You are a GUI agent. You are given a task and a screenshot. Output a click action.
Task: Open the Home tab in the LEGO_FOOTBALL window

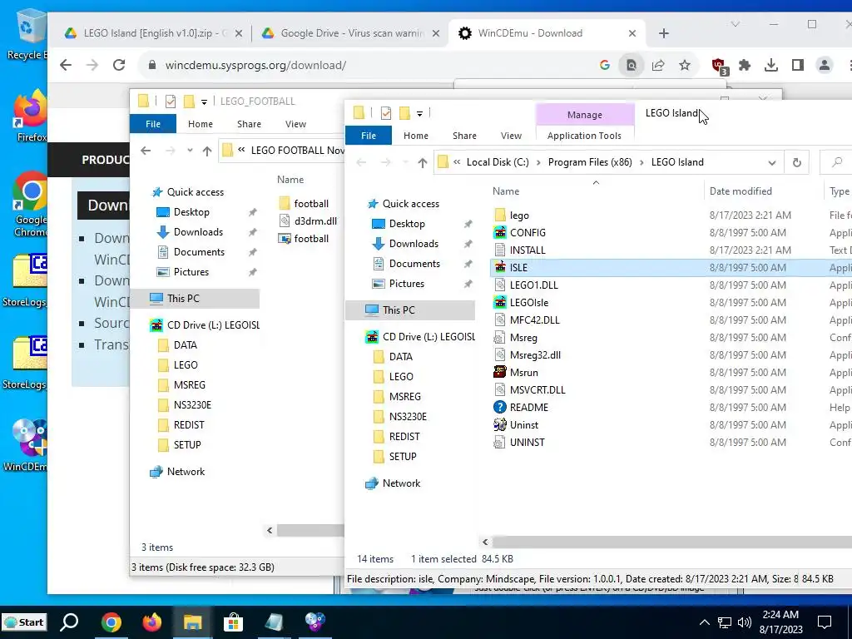coord(201,124)
